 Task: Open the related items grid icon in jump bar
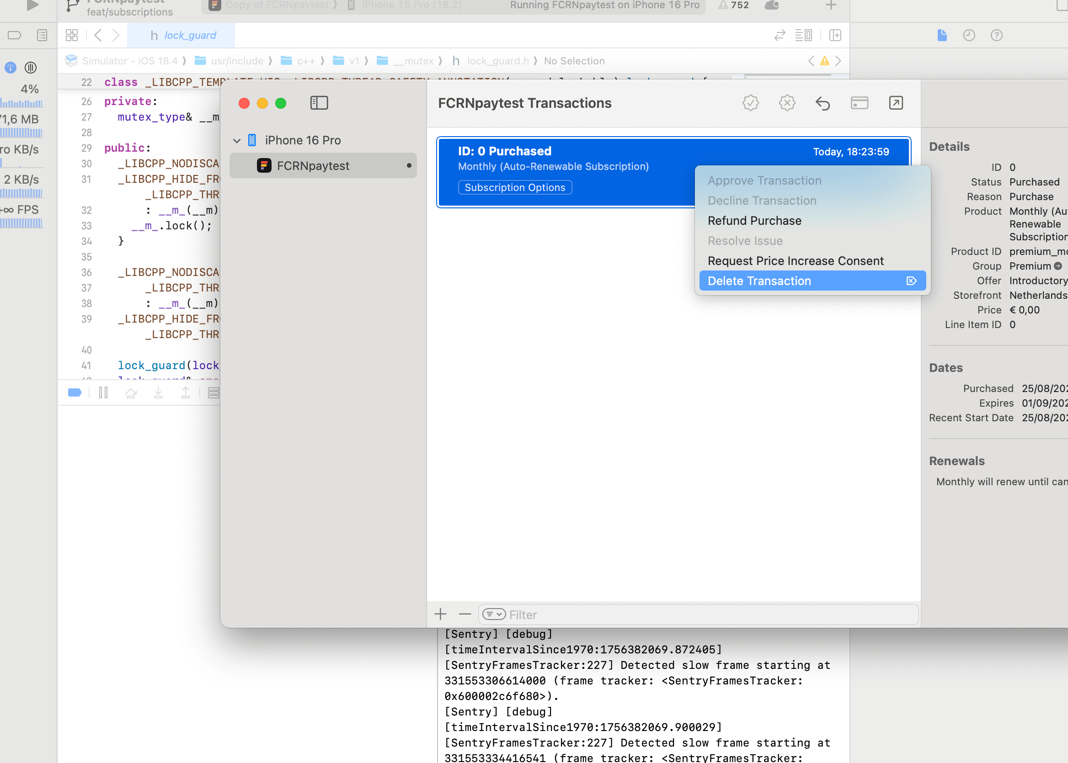point(71,35)
